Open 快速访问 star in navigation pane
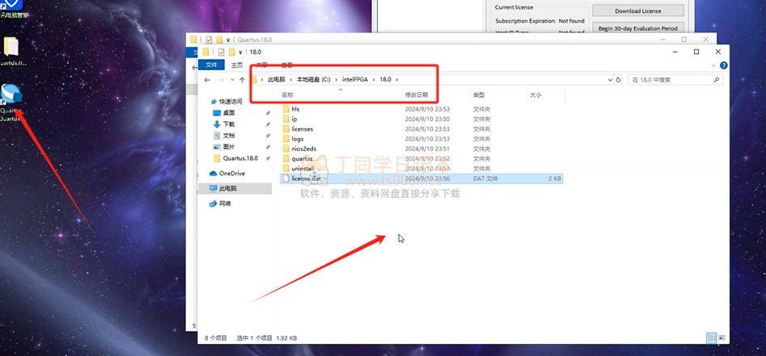The width and height of the screenshot is (766, 356). (213, 102)
